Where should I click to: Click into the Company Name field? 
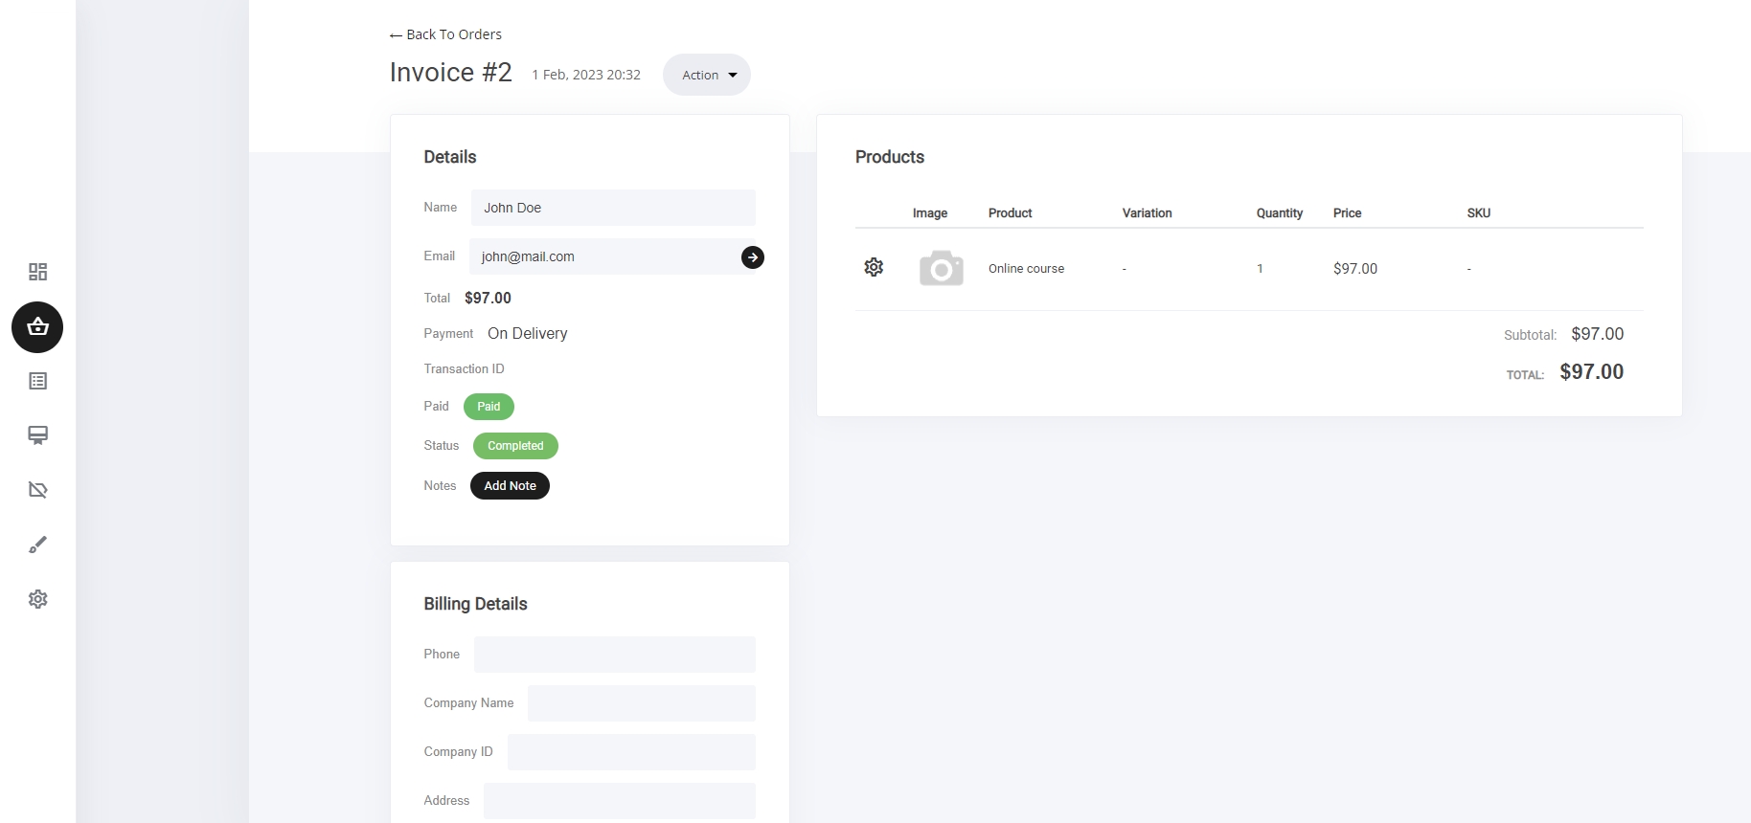(x=641, y=703)
